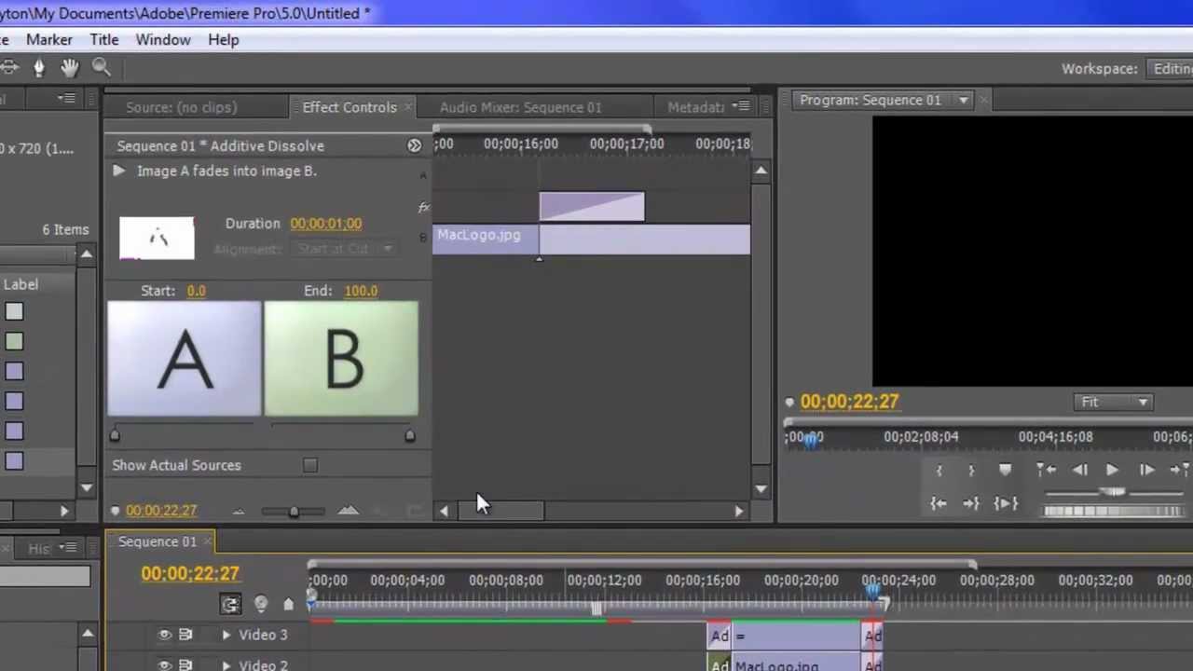Select the Hand tool
This screenshot has height=671, width=1193.
tap(70, 67)
